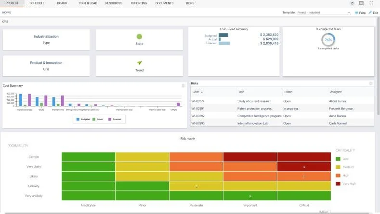
Task: Click 'Patent protection process' title
Action: 254,109
